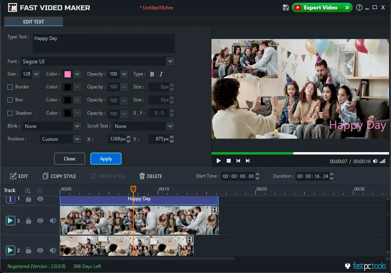Enable the Border checkbox
Screen dimensions: 391x273
point(10,87)
